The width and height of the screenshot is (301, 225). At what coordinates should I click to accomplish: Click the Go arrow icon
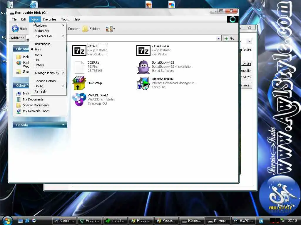(x=226, y=38)
